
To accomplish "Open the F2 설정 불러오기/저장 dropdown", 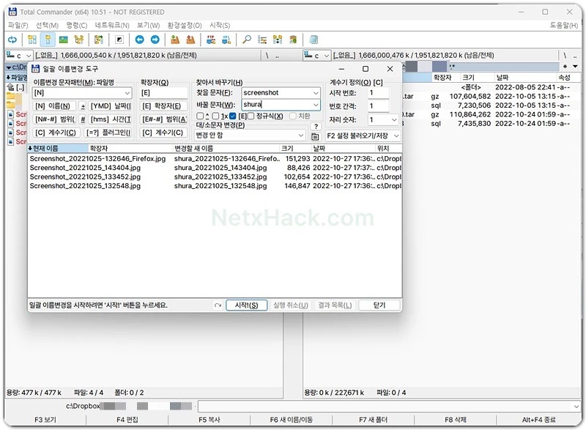I will (363, 136).
